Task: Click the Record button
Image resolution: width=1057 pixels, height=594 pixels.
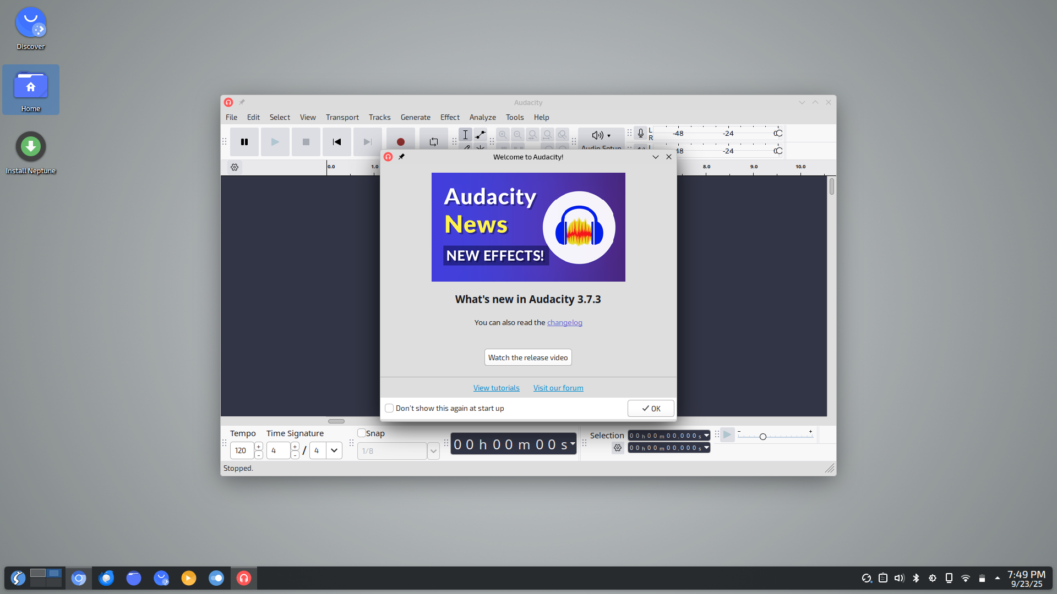Action: (400, 142)
